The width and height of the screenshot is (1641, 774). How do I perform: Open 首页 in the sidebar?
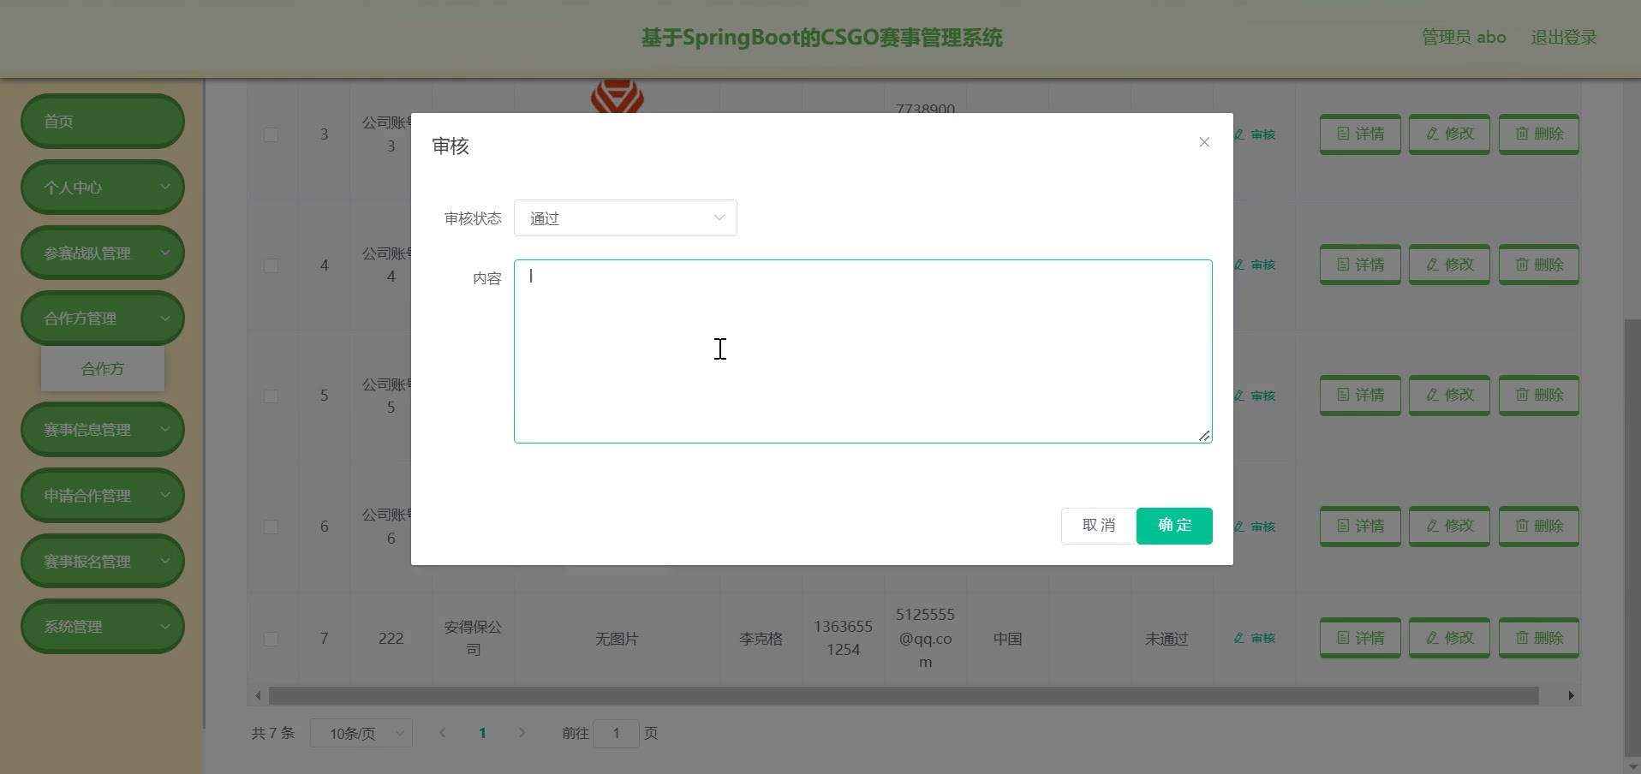click(x=103, y=122)
